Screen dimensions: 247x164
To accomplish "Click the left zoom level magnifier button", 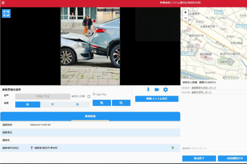I will 101,103.
